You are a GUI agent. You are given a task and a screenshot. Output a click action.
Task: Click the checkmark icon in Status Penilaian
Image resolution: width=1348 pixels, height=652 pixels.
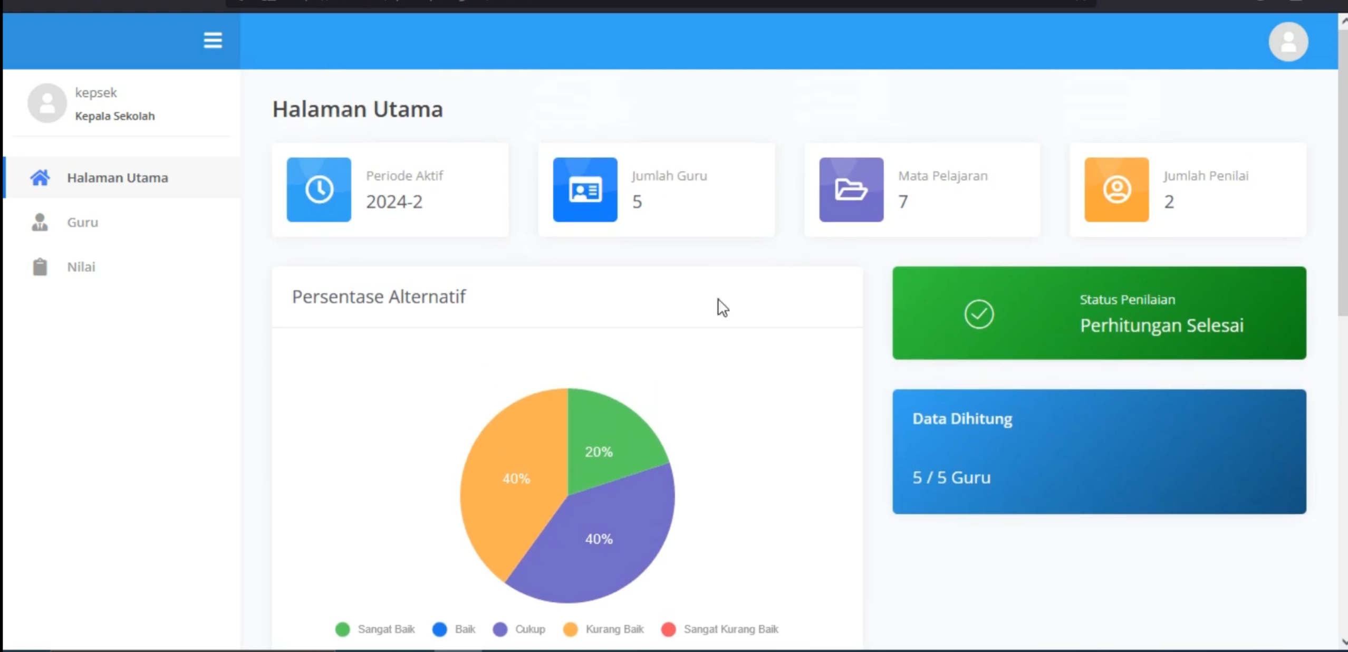pyautogui.click(x=979, y=314)
